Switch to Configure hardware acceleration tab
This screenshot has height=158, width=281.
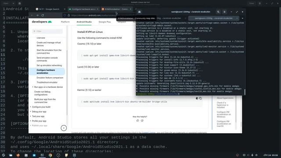pos(83,9)
